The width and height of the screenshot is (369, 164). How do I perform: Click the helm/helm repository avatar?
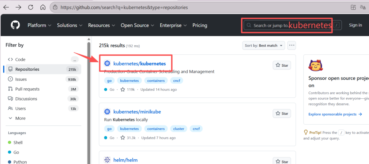click(107, 160)
